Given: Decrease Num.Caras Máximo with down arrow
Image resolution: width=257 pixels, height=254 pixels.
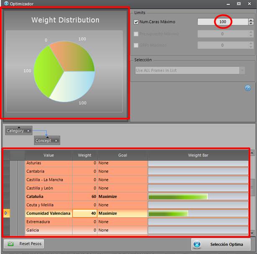Looking at the screenshot, I should click(x=250, y=24).
